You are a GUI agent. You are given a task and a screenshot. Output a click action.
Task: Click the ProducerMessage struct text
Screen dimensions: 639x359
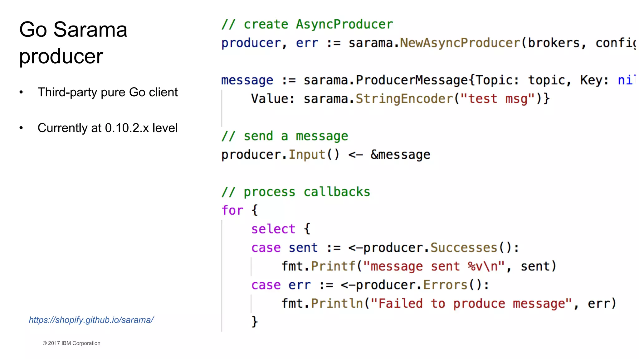(x=412, y=80)
